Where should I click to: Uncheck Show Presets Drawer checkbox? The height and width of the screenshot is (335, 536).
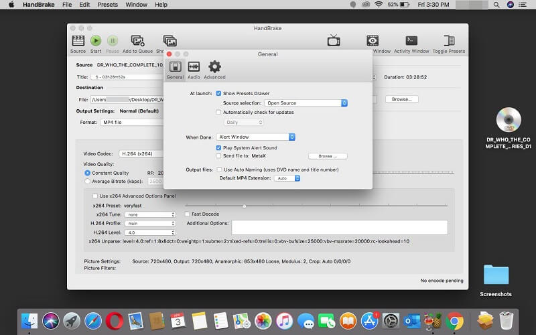[x=218, y=93]
